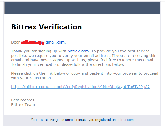
Task: Click the word Dear in the greeting
Action: coord(16,42)
